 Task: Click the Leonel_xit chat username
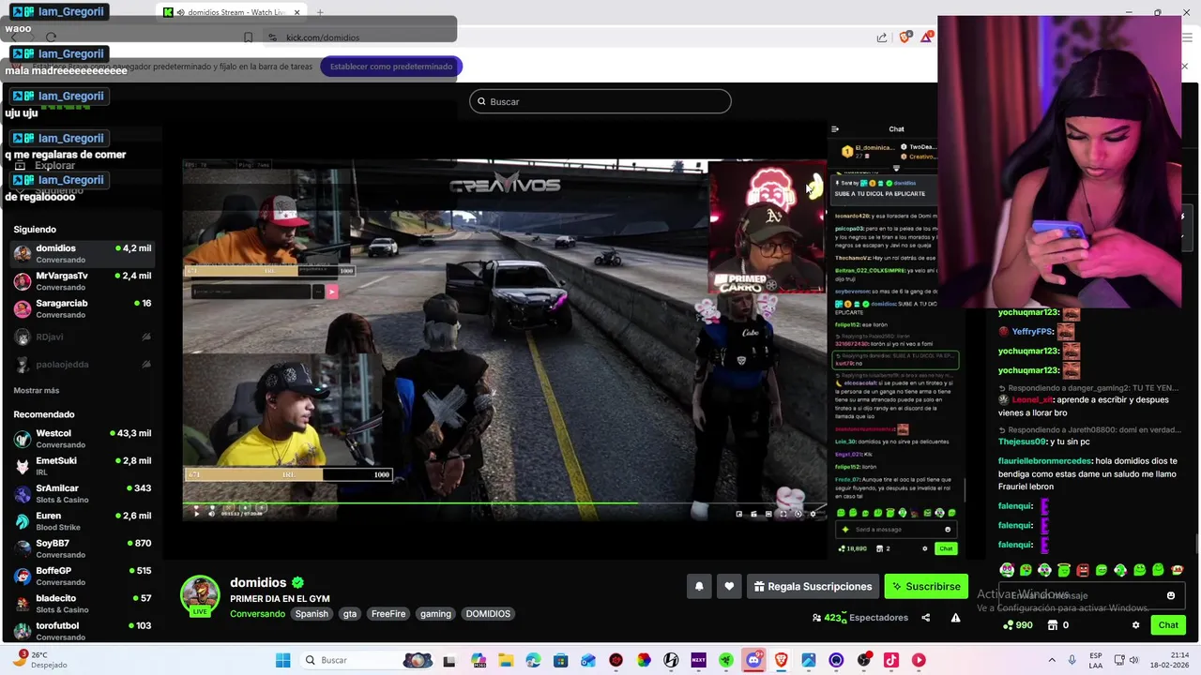pyautogui.click(x=1032, y=399)
